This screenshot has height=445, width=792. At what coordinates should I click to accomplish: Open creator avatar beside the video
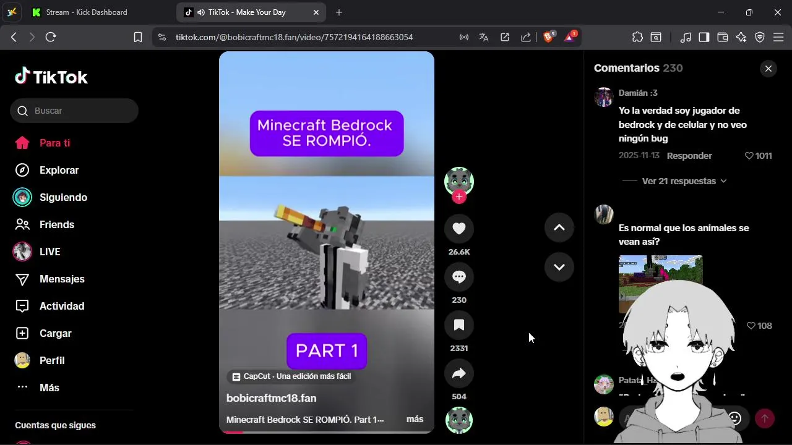point(459,181)
